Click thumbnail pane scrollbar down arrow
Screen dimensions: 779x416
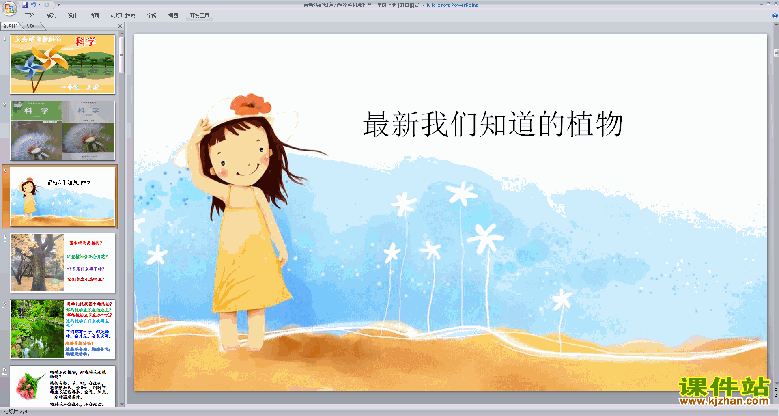pyautogui.click(x=121, y=404)
